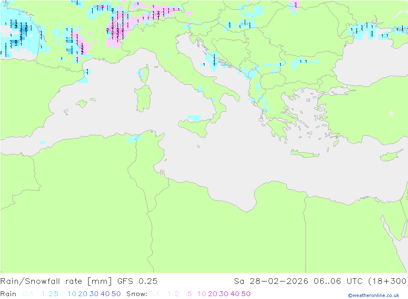Click the "Snow:" legend label

click(137, 294)
